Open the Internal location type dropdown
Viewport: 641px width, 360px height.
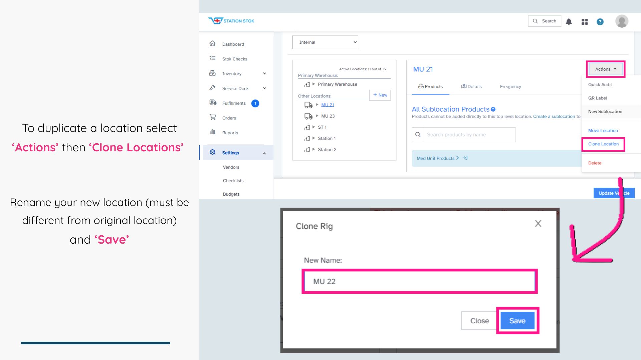325,42
